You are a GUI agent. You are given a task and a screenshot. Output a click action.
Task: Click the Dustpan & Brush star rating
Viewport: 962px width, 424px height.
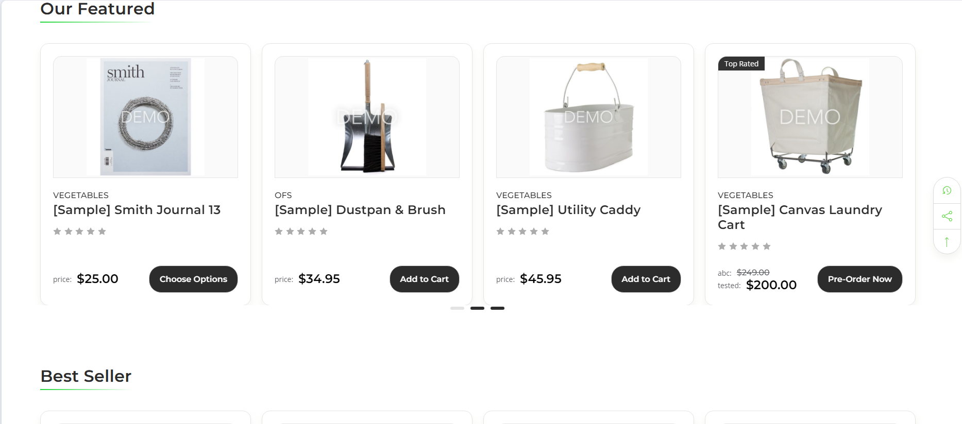pyautogui.click(x=301, y=232)
